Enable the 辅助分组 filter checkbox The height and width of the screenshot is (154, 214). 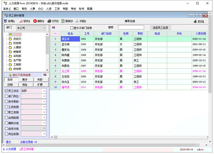(6, 123)
